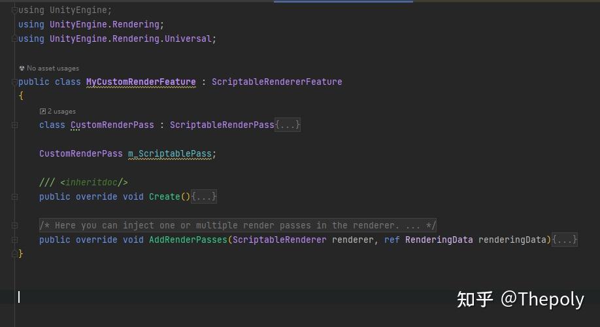Click the 'renderer' parameter name

point(352,240)
